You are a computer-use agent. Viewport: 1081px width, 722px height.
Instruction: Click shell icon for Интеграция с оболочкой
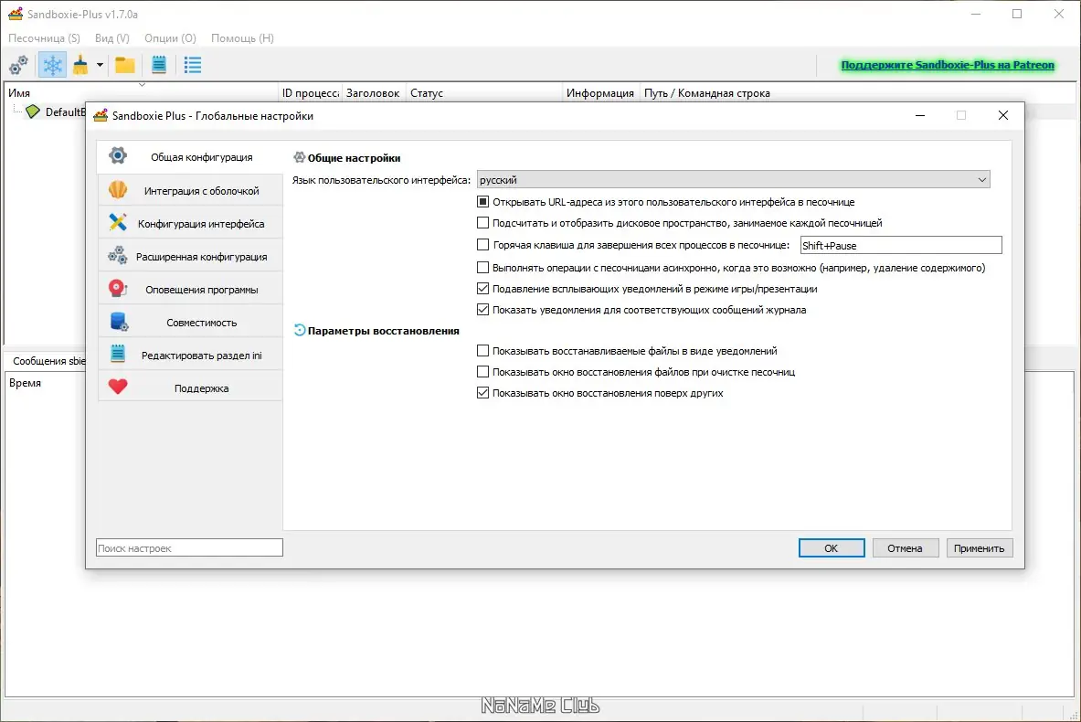coord(118,189)
